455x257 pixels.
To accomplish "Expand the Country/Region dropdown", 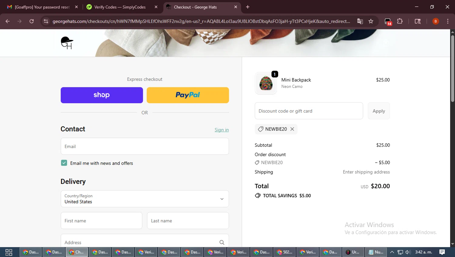I will [x=145, y=199].
